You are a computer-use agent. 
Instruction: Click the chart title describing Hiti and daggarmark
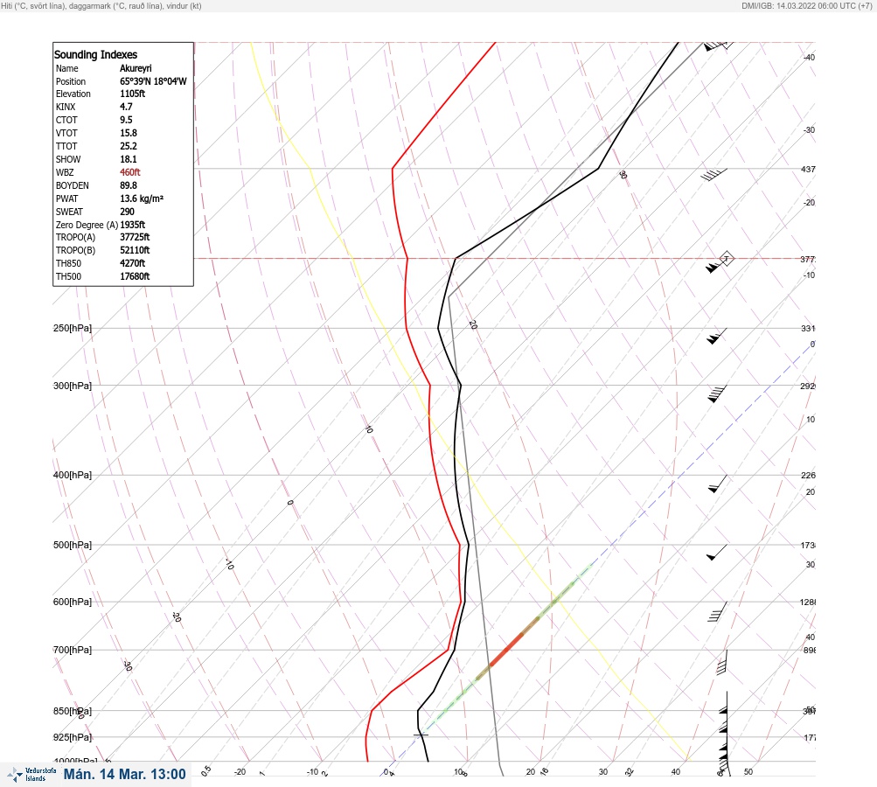click(101, 6)
